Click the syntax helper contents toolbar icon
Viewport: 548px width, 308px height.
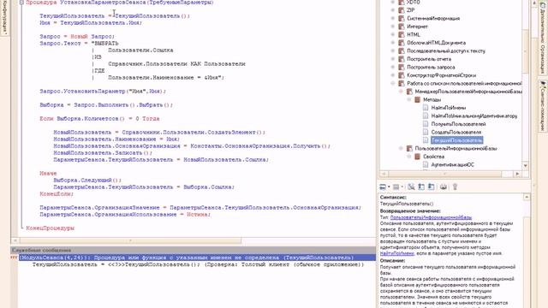coord(383,187)
